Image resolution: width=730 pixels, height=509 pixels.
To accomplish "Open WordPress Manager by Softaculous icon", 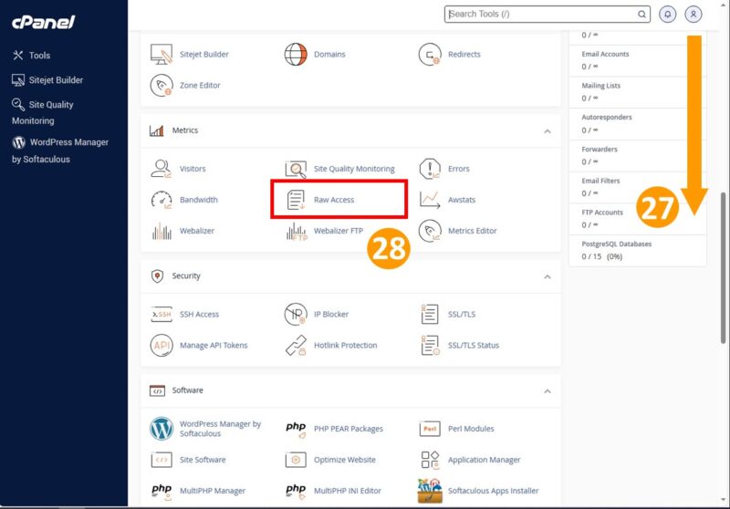I will pos(162,429).
